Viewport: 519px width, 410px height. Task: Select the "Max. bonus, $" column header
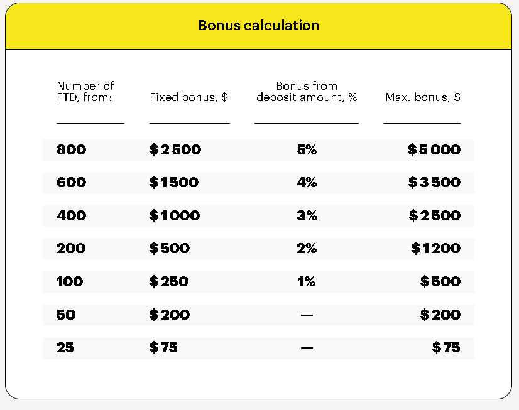coord(422,97)
